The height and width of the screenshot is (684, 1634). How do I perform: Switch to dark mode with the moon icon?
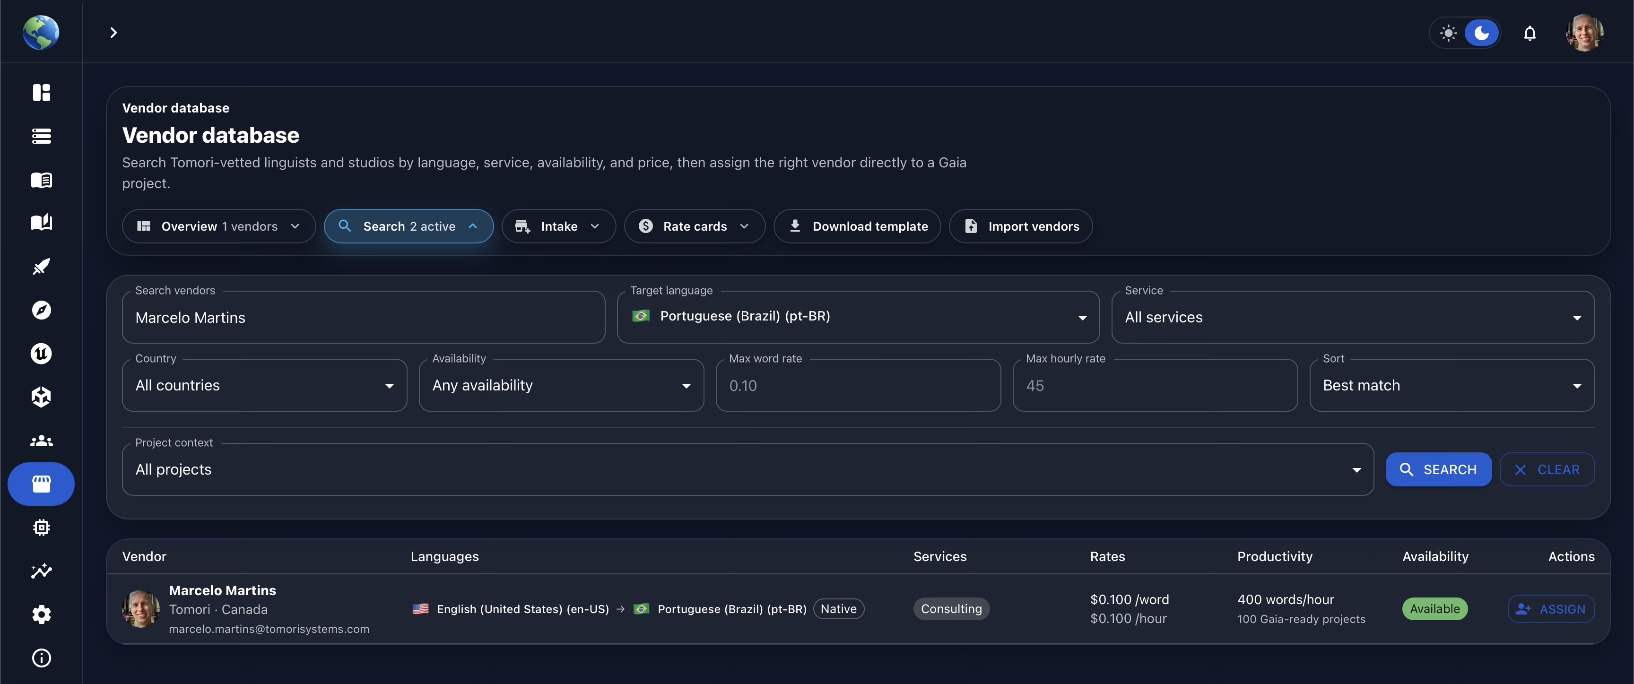click(x=1482, y=33)
